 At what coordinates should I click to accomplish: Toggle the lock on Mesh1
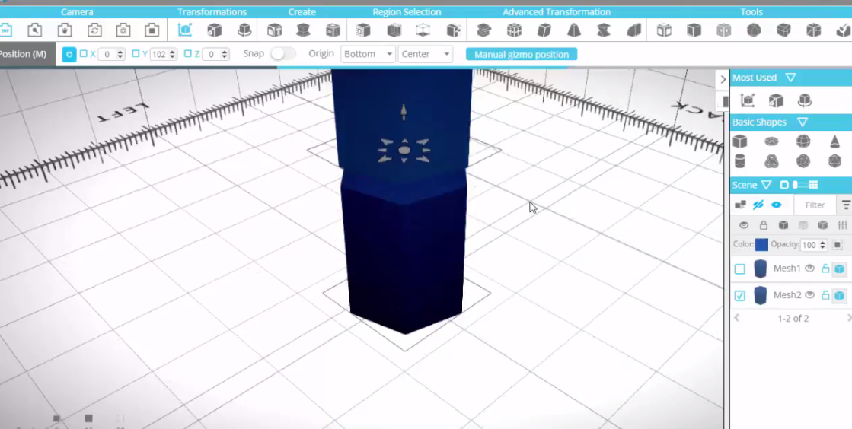tap(825, 269)
